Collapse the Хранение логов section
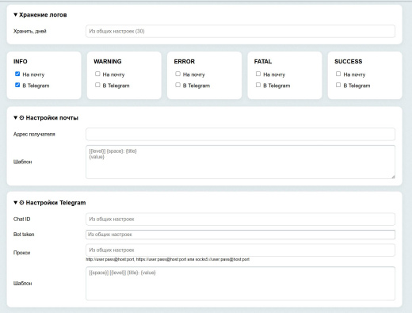412x313 pixels. [40, 15]
